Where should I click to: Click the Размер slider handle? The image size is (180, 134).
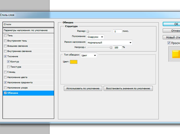(88, 31)
